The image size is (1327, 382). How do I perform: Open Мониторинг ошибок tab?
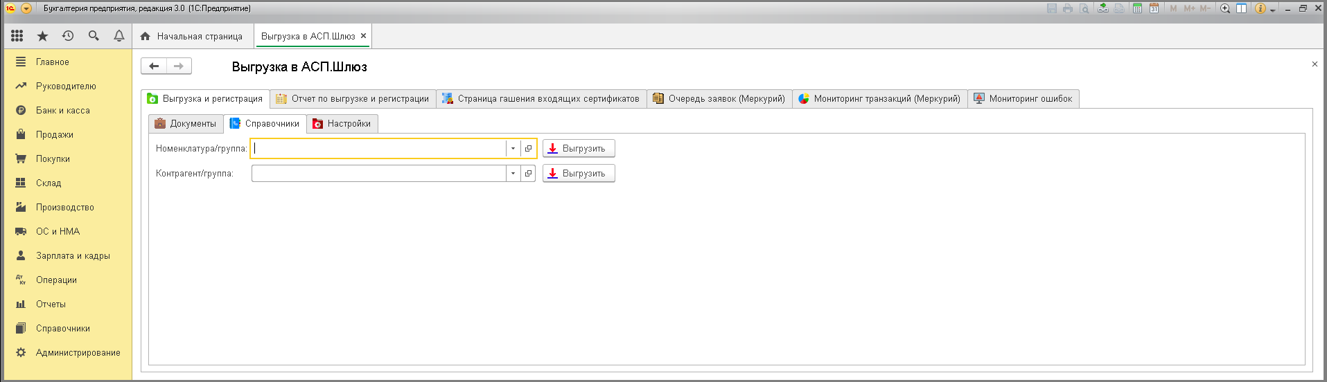tap(1023, 99)
